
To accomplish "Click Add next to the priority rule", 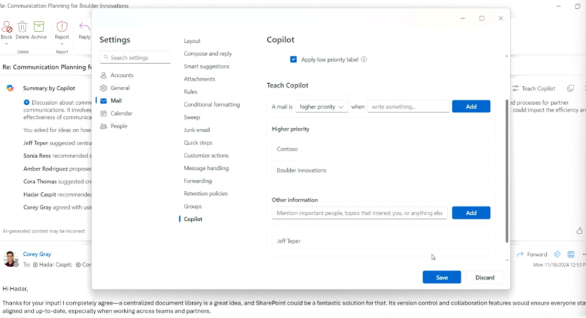I will tap(471, 107).
